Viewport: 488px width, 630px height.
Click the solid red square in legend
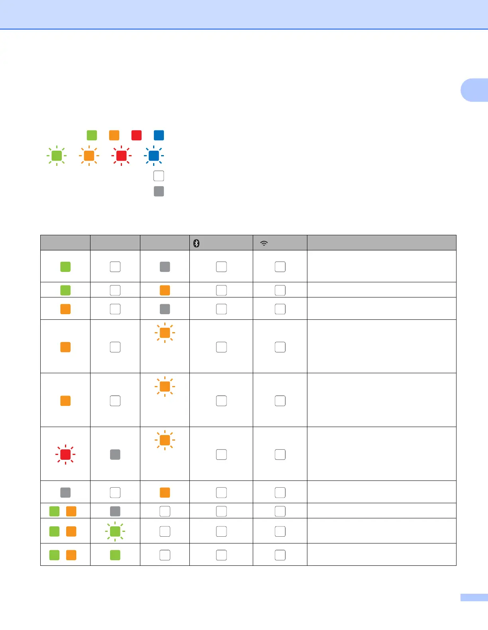click(136, 135)
